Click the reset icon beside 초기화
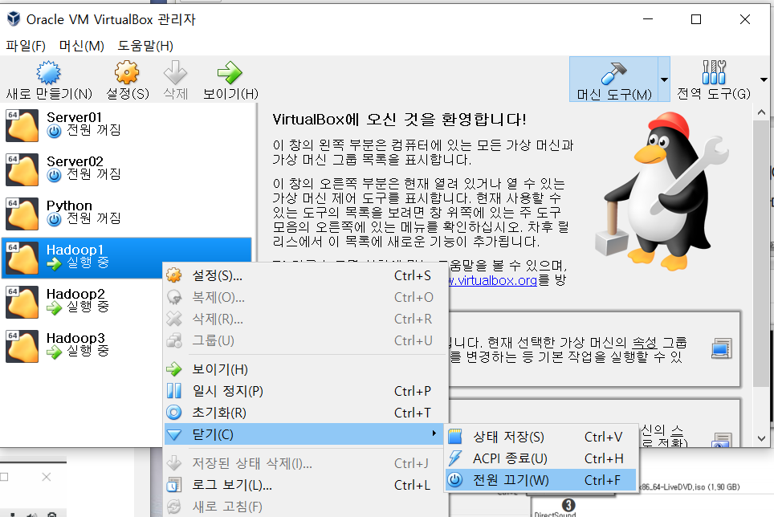 point(173,413)
